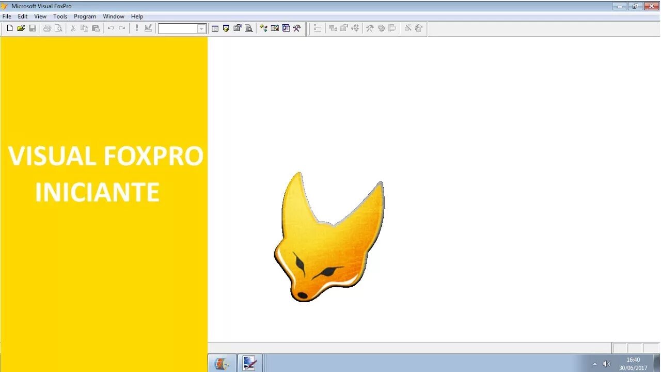
Task: Minimize the Visual FoxPro window
Action: 620,6
